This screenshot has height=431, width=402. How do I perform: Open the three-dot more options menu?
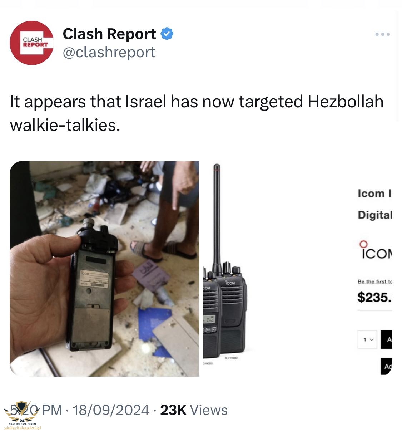point(382,34)
